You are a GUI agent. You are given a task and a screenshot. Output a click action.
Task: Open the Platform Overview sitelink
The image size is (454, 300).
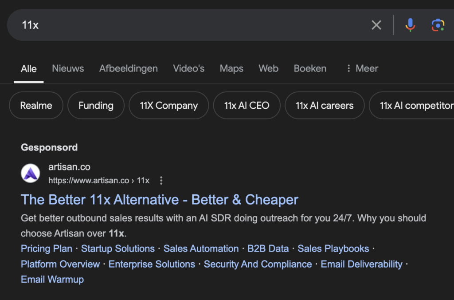coord(60,264)
